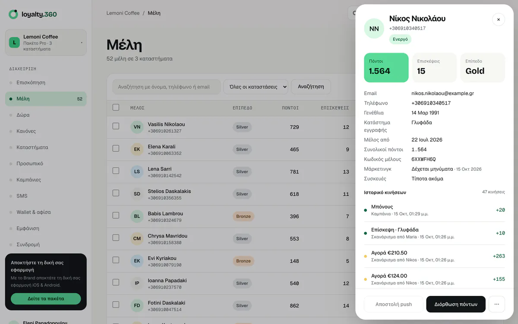Screen dimensions: 518x324
Task: Open the Καμπάνιες section
Action: [46, 180]
